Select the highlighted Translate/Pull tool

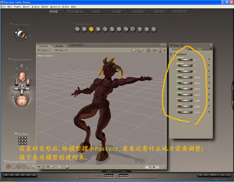tap(91, 29)
